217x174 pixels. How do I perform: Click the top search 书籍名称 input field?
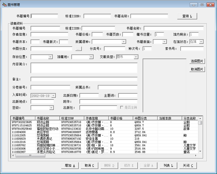[x=149, y=16]
